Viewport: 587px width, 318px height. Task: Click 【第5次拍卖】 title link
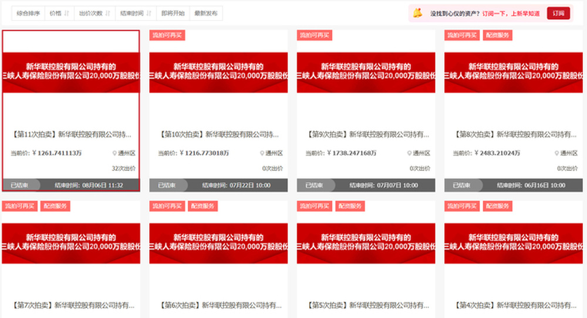[367, 305]
